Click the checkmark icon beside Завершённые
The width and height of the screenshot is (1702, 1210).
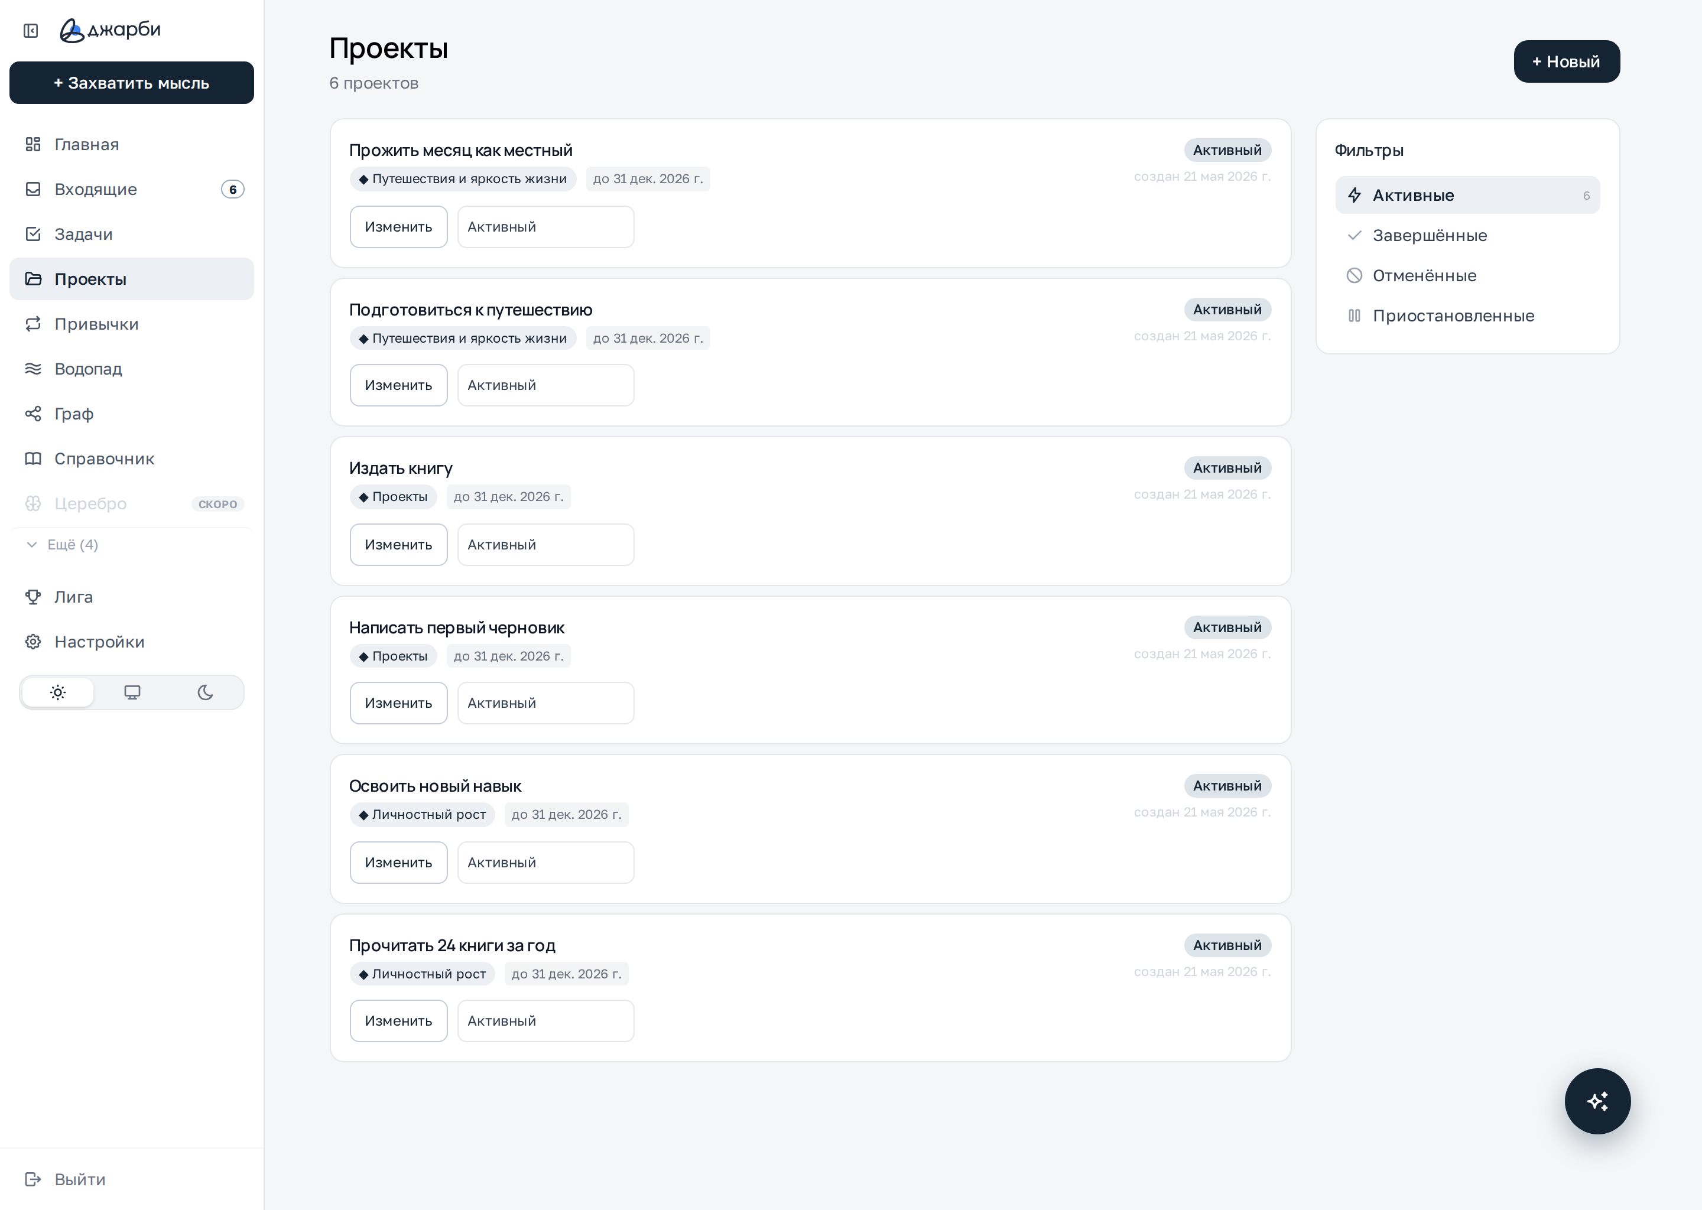[x=1355, y=236]
